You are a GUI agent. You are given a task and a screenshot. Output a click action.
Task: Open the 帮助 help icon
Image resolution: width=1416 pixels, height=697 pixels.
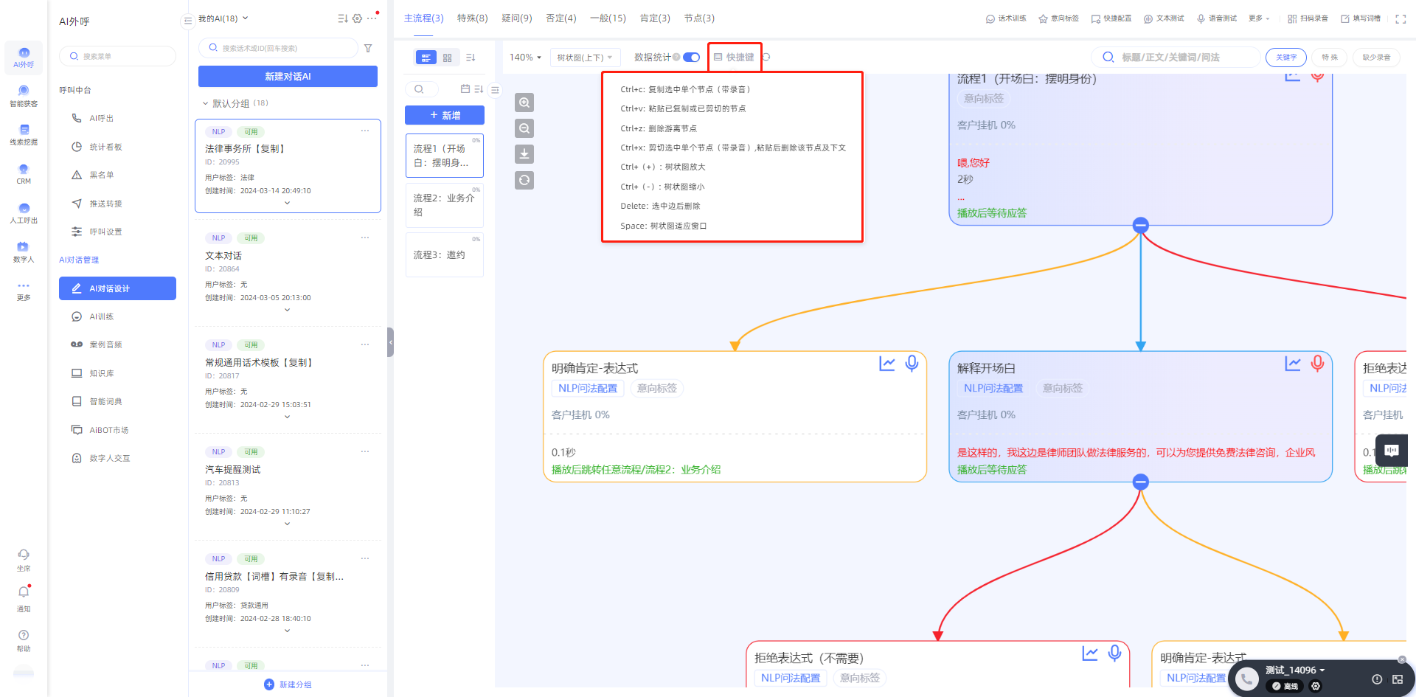coord(24,635)
